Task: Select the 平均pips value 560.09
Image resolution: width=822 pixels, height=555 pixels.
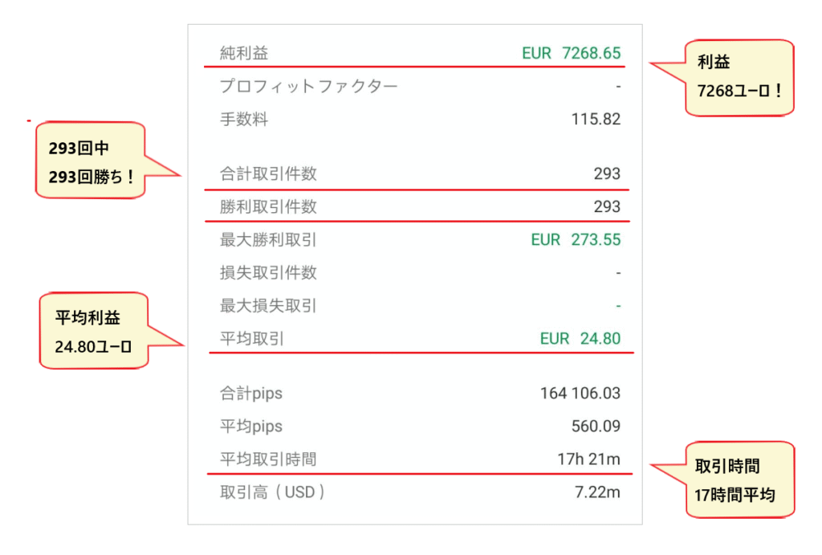Action: pyautogui.click(x=595, y=426)
